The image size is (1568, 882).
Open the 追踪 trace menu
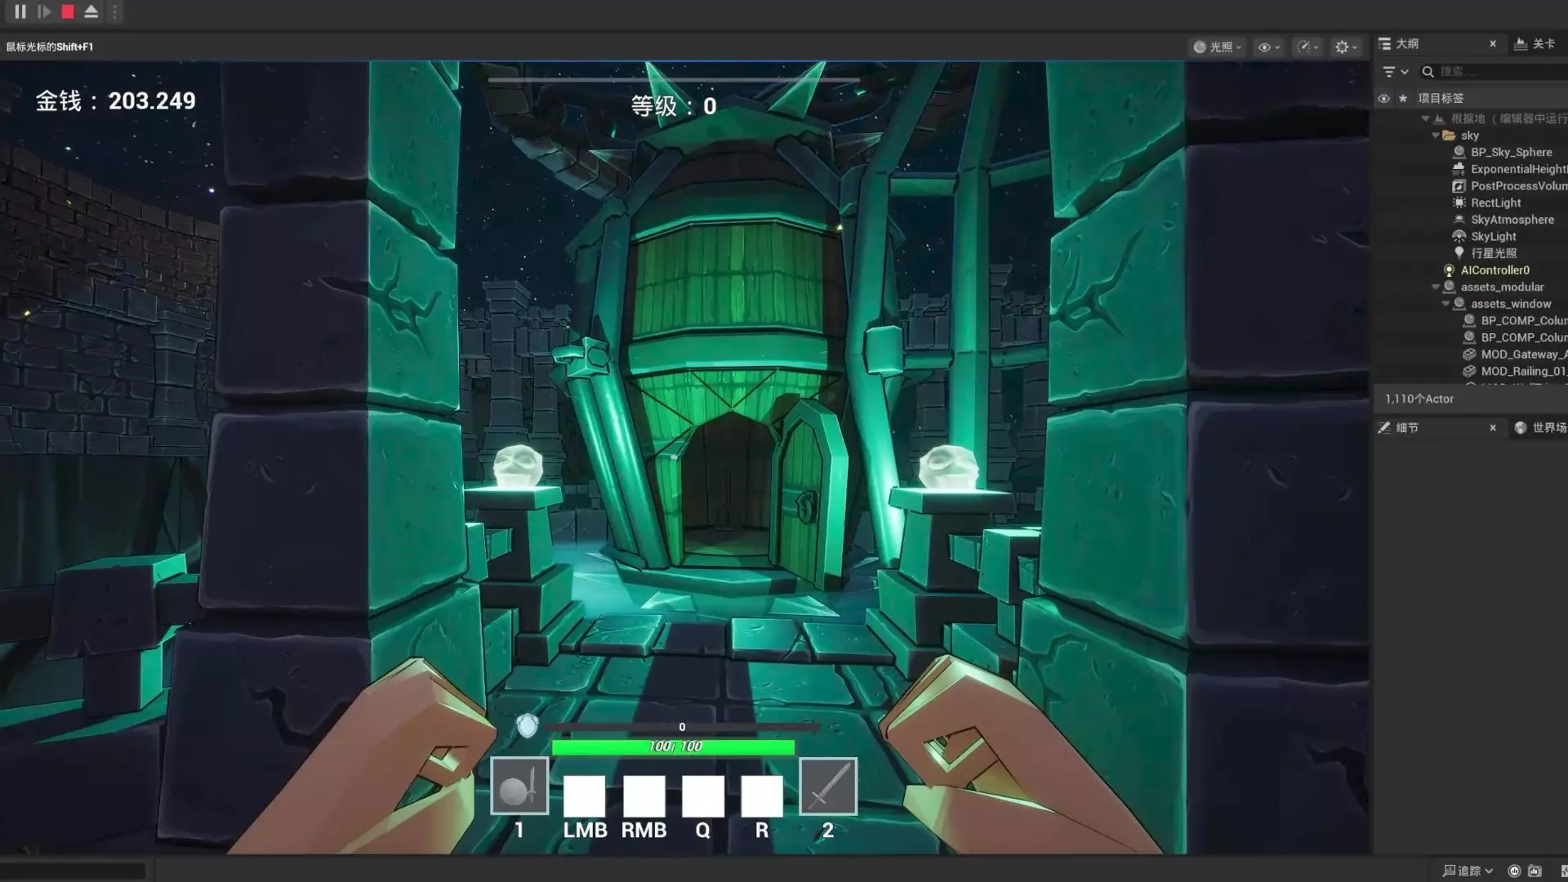click(1468, 871)
